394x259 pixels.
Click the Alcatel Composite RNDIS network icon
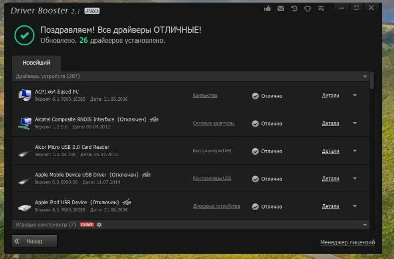click(x=25, y=123)
